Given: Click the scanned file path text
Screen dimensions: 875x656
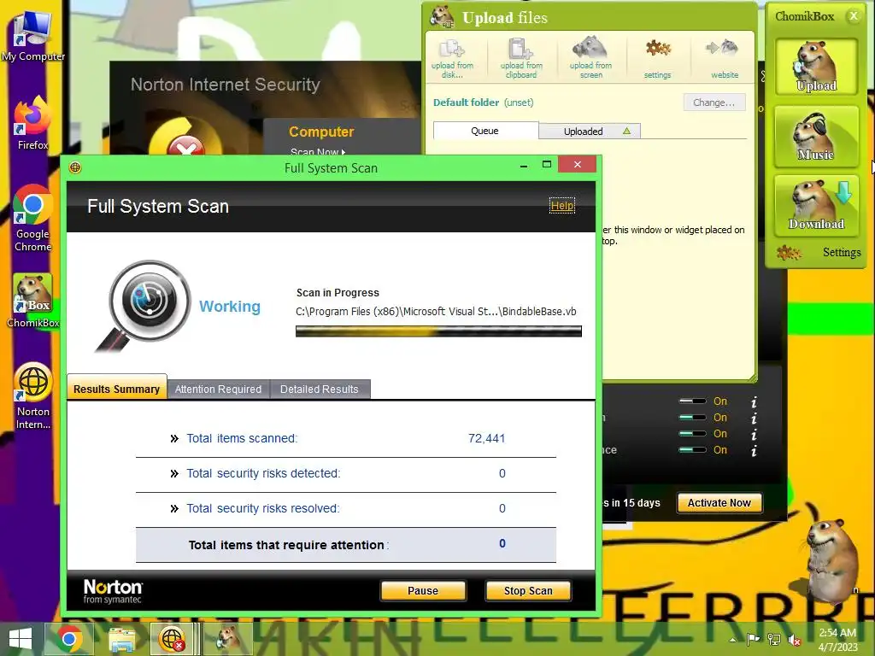Looking at the screenshot, I should [436, 311].
